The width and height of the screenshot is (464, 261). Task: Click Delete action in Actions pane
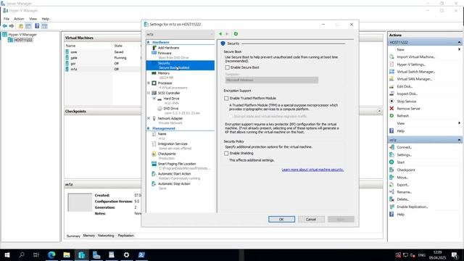point(403,199)
